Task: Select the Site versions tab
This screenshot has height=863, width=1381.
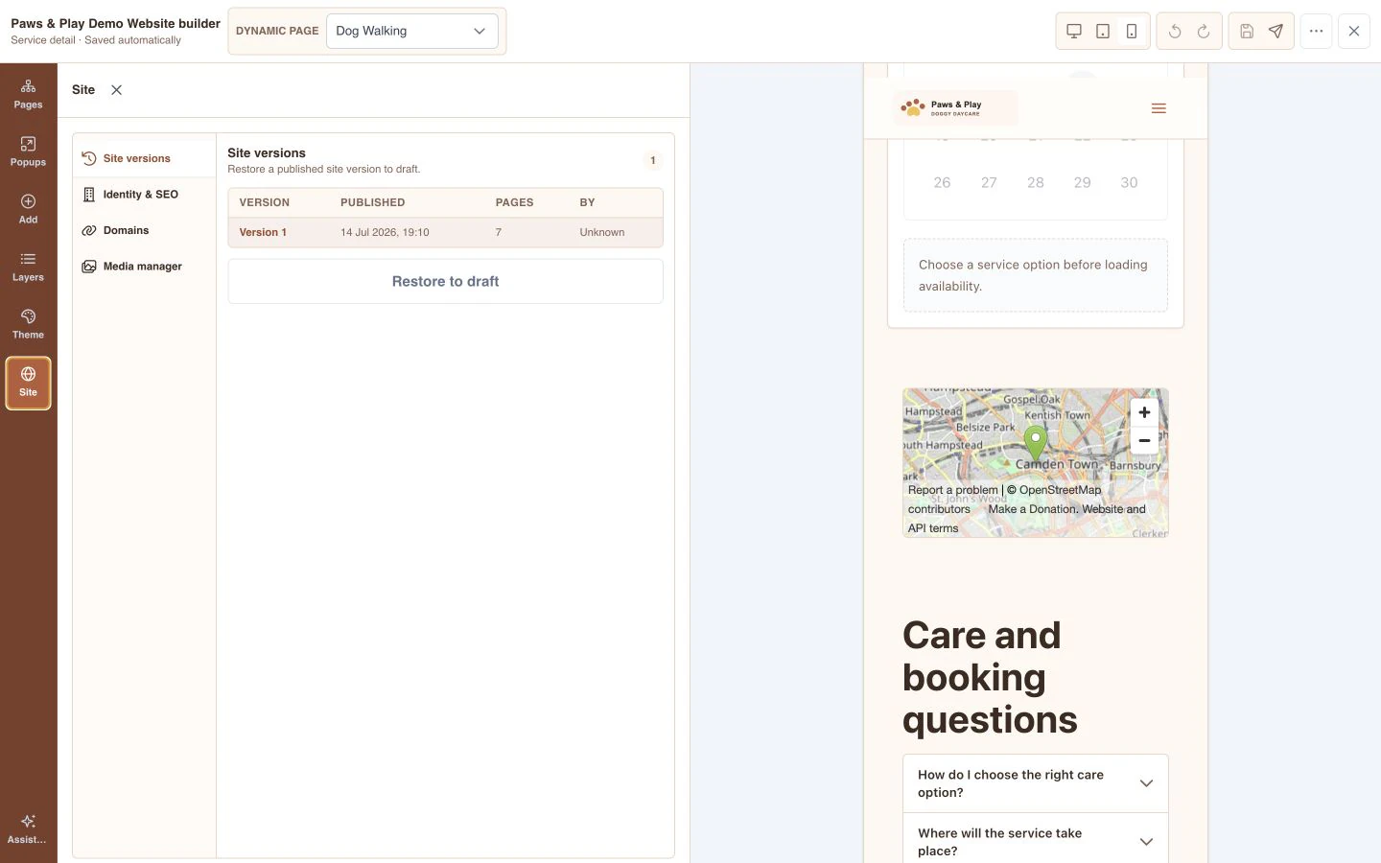Action: click(x=144, y=158)
